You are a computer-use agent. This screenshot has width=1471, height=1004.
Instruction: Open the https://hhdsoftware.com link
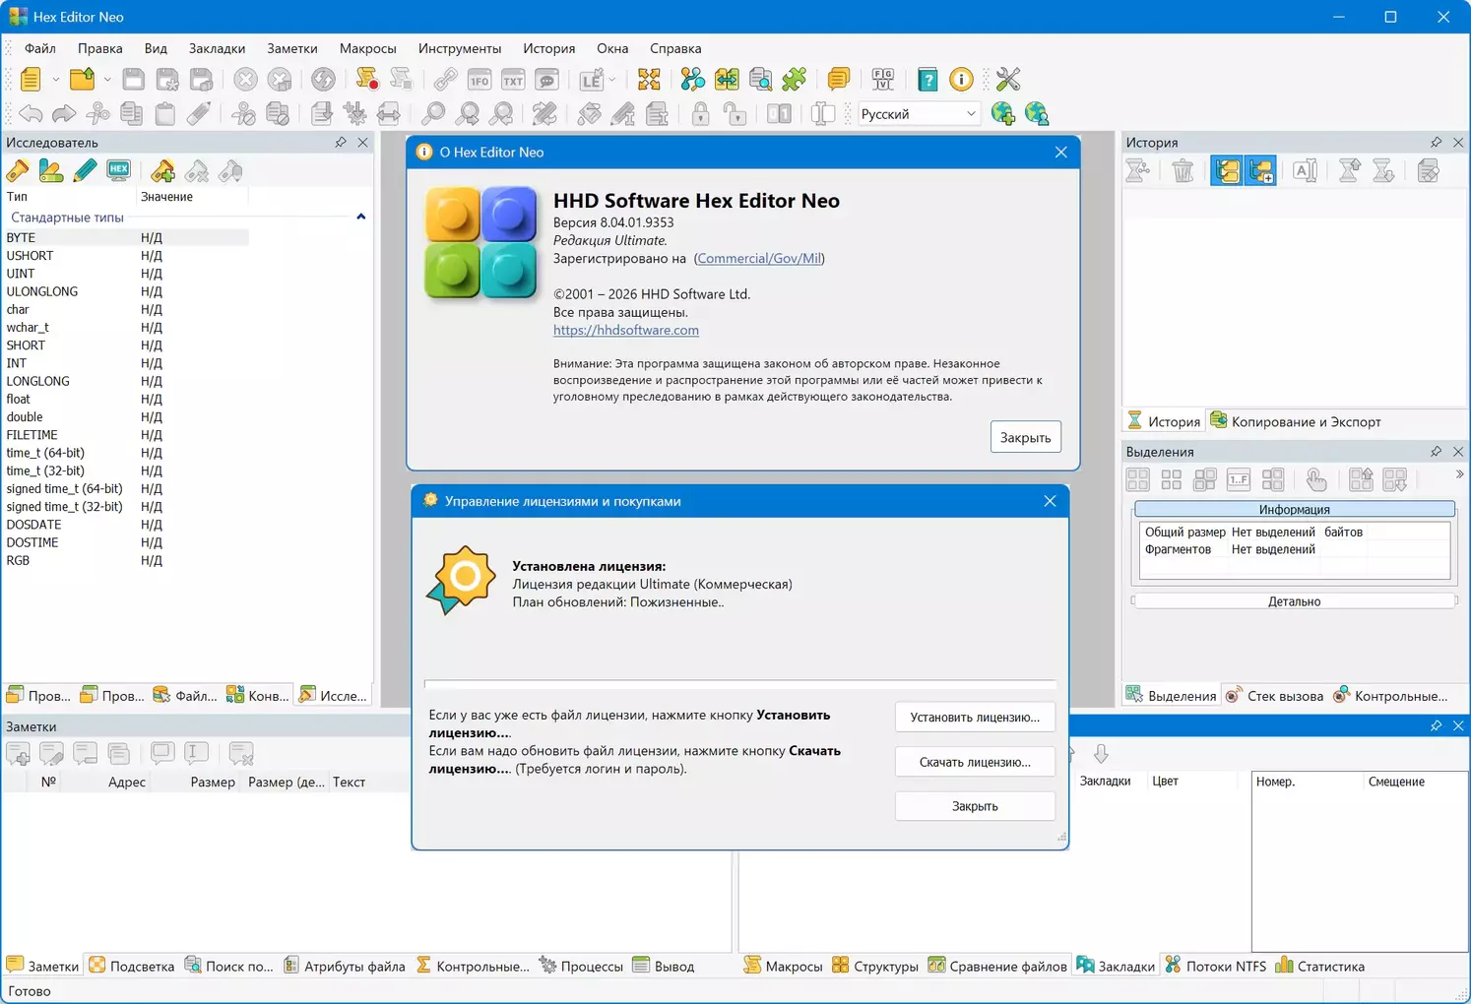coord(625,330)
